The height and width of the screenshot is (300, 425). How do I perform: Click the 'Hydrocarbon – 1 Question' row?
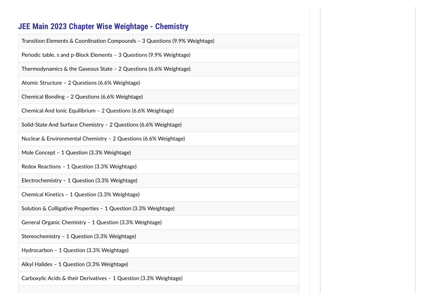(159, 250)
